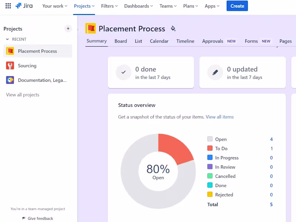296x222 pixels.
Task: Click the Rejected legend label
Action: click(x=224, y=195)
